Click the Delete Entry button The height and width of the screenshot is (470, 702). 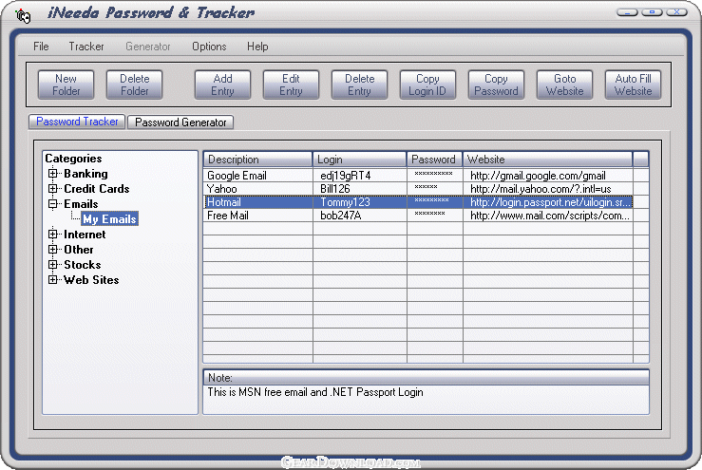pyautogui.click(x=359, y=85)
